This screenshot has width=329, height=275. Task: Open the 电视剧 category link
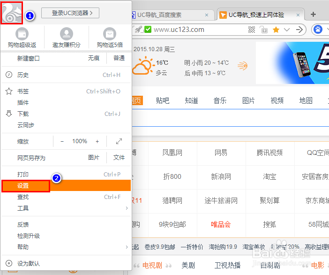click(152, 265)
